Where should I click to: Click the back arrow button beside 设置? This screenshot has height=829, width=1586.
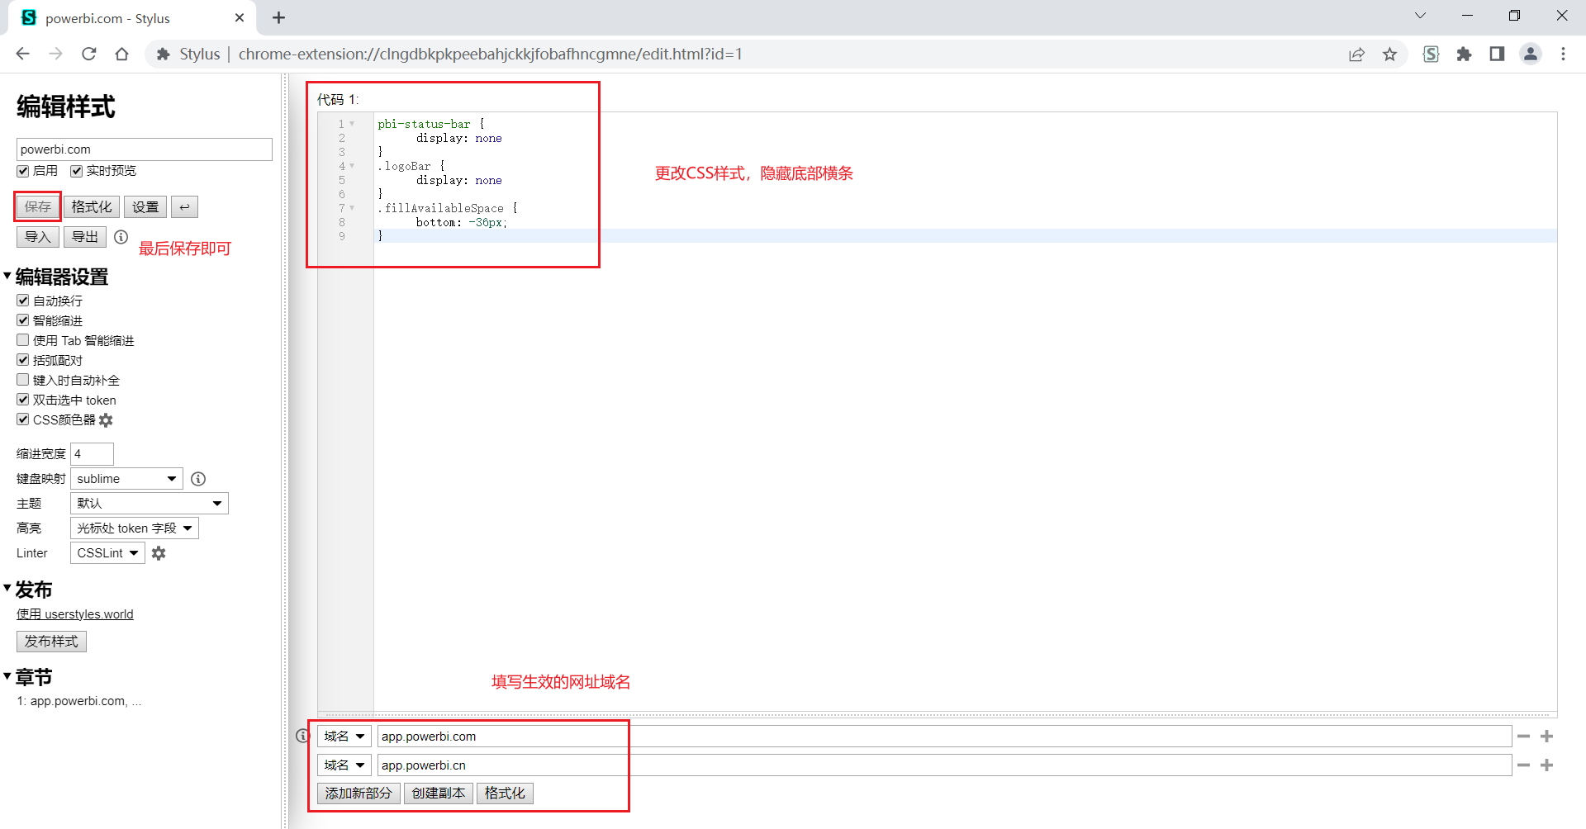(184, 207)
